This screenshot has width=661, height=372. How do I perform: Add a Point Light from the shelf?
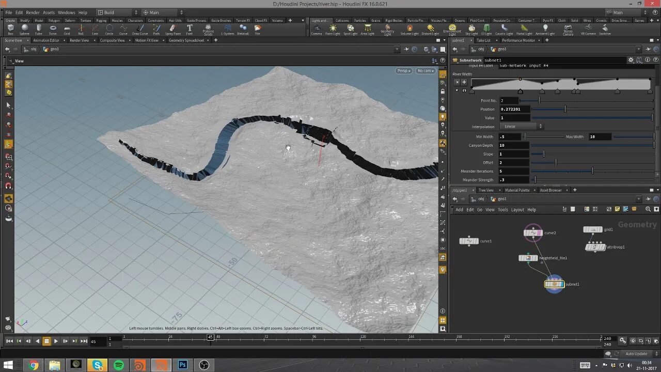coord(333,29)
